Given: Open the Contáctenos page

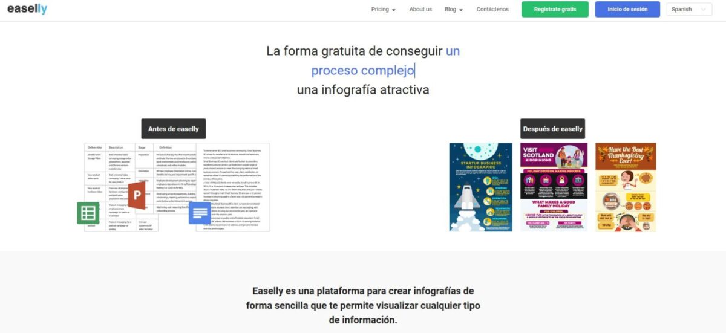Looking at the screenshot, I should (492, 10).
